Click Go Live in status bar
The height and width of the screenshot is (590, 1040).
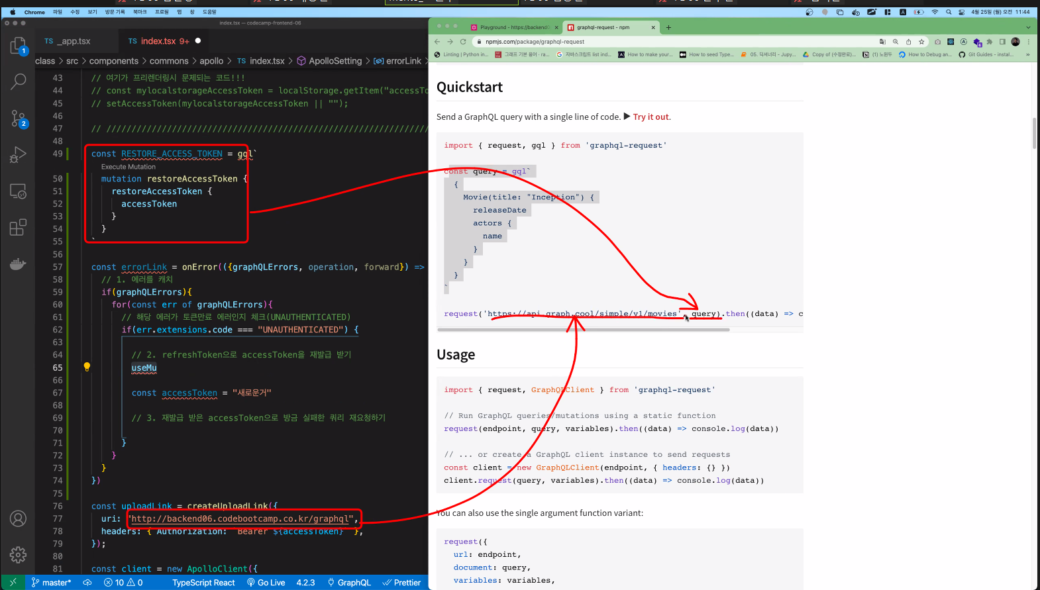[266, 583]
